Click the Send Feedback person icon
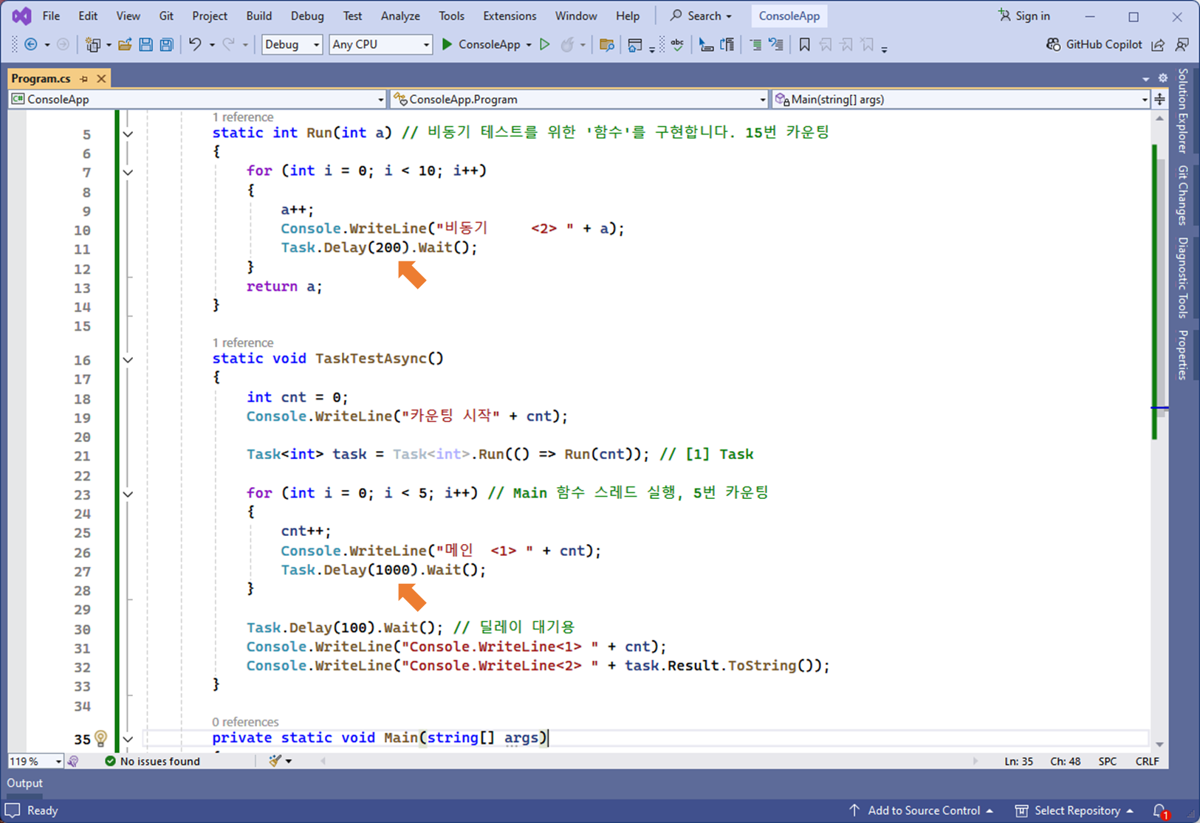Viewport: 1200px width, 823px height. [1182, 45]
